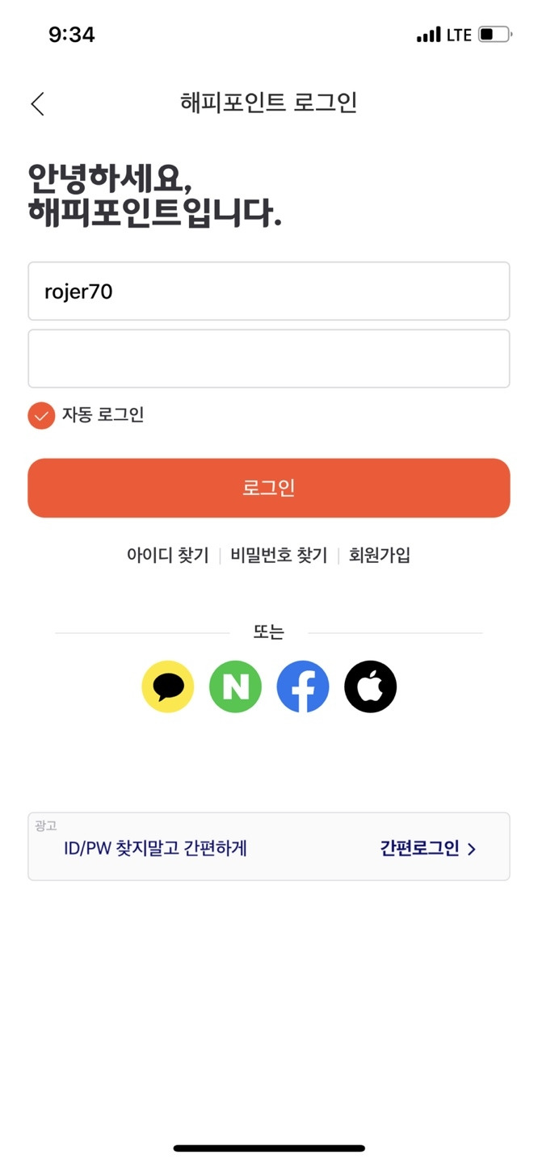
Task: Focus the empty password field
Action: click(x=269, y=359)
